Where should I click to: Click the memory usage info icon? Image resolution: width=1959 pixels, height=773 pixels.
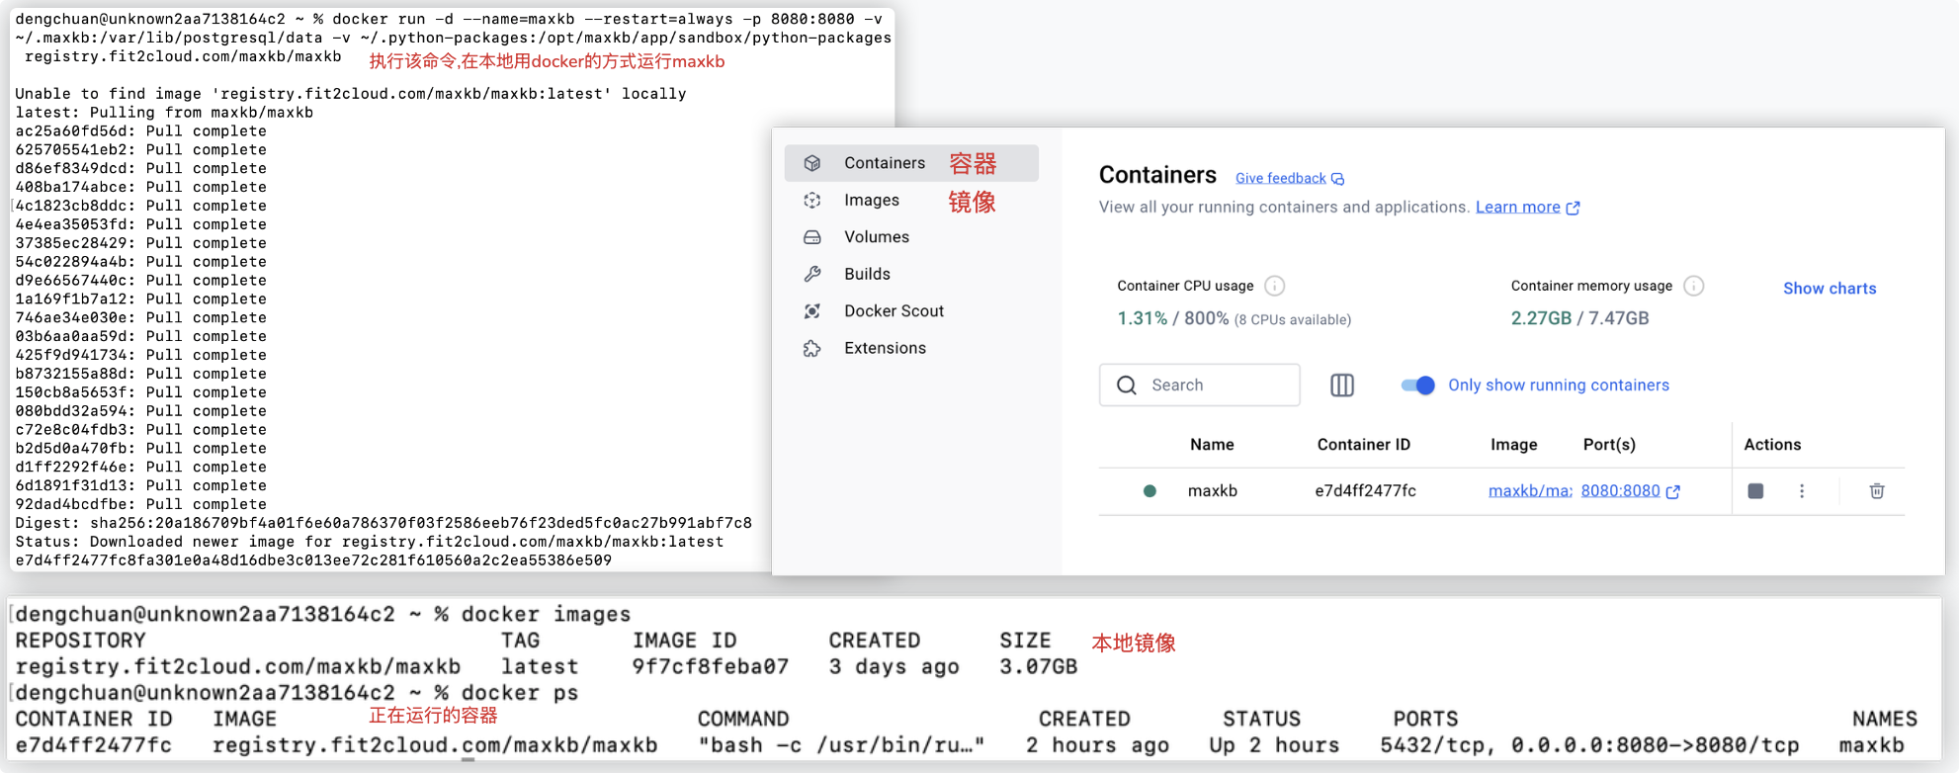click(1693, 286)
